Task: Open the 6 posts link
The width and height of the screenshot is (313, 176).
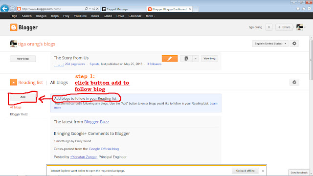Action: coord(94,64)
